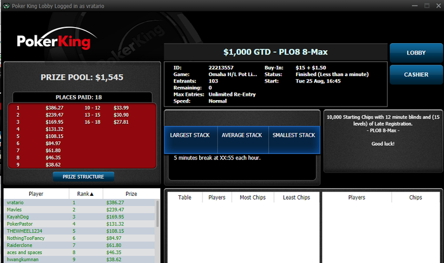Image resolution: width=444 pixels, height=263 pixels.
Task: Select the THEWHEEL1234 row
Action: click(79, 231)
